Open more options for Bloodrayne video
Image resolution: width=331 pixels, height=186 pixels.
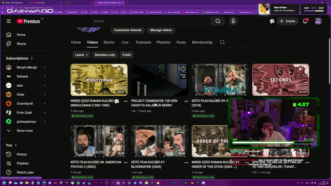(x=186, y=163)
